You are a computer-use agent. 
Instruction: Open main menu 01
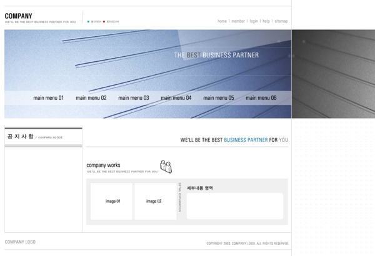pyautogui.click(x=49, y=98)
